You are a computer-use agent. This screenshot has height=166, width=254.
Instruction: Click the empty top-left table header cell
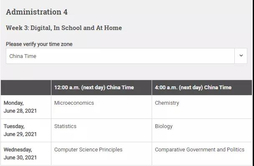point(26,88)
